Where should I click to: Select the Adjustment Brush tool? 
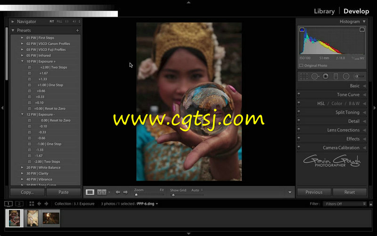coord(359,76)
